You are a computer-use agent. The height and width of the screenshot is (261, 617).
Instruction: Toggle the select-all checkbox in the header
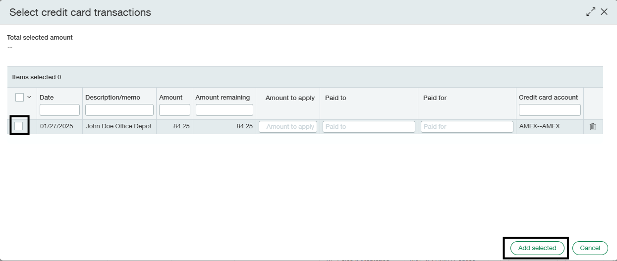click(x=19, y=98)
